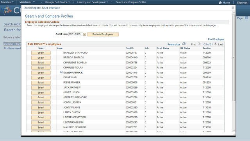
Task: Click the scrollbar down arrow in dialog
Action: 234,130
